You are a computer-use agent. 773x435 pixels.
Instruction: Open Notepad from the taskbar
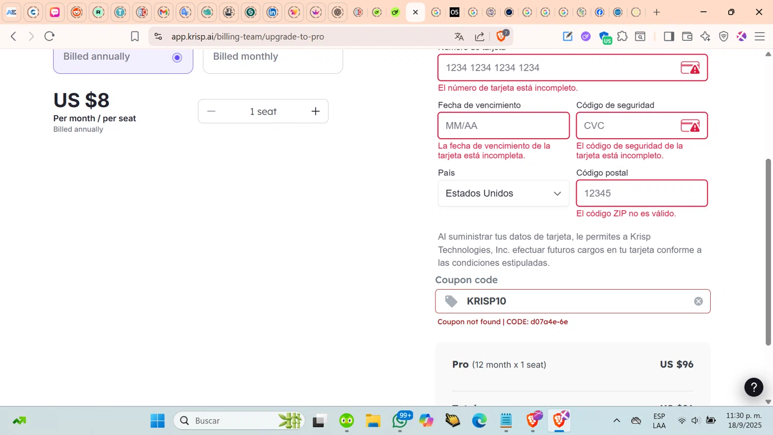506,421
